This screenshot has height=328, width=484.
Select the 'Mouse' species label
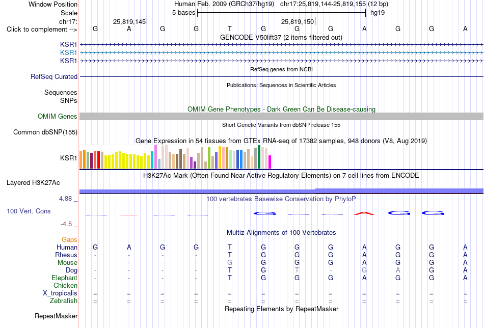(67, 263)
